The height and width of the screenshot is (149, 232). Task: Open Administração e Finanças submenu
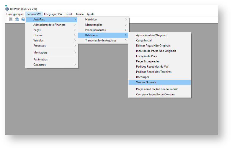[x=52, y=25]
